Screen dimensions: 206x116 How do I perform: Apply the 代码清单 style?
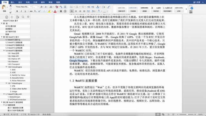pos(133,9)
